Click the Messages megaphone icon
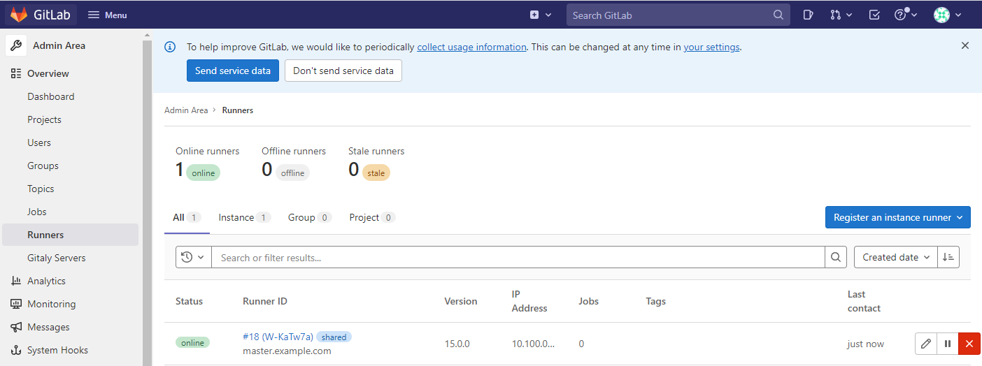Viewport: 982px width, 366px height. click(x=16, y=327)
